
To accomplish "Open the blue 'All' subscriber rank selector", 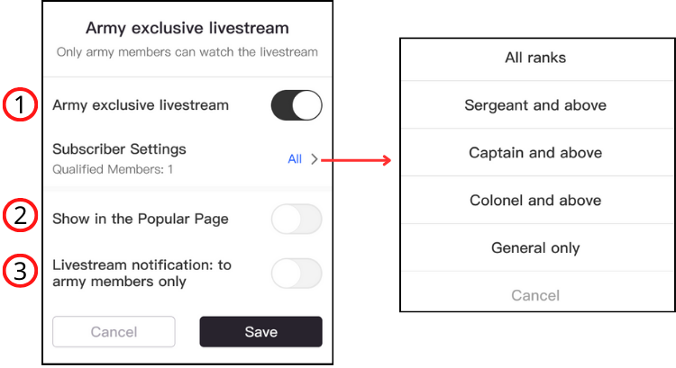I will (295, 159).
